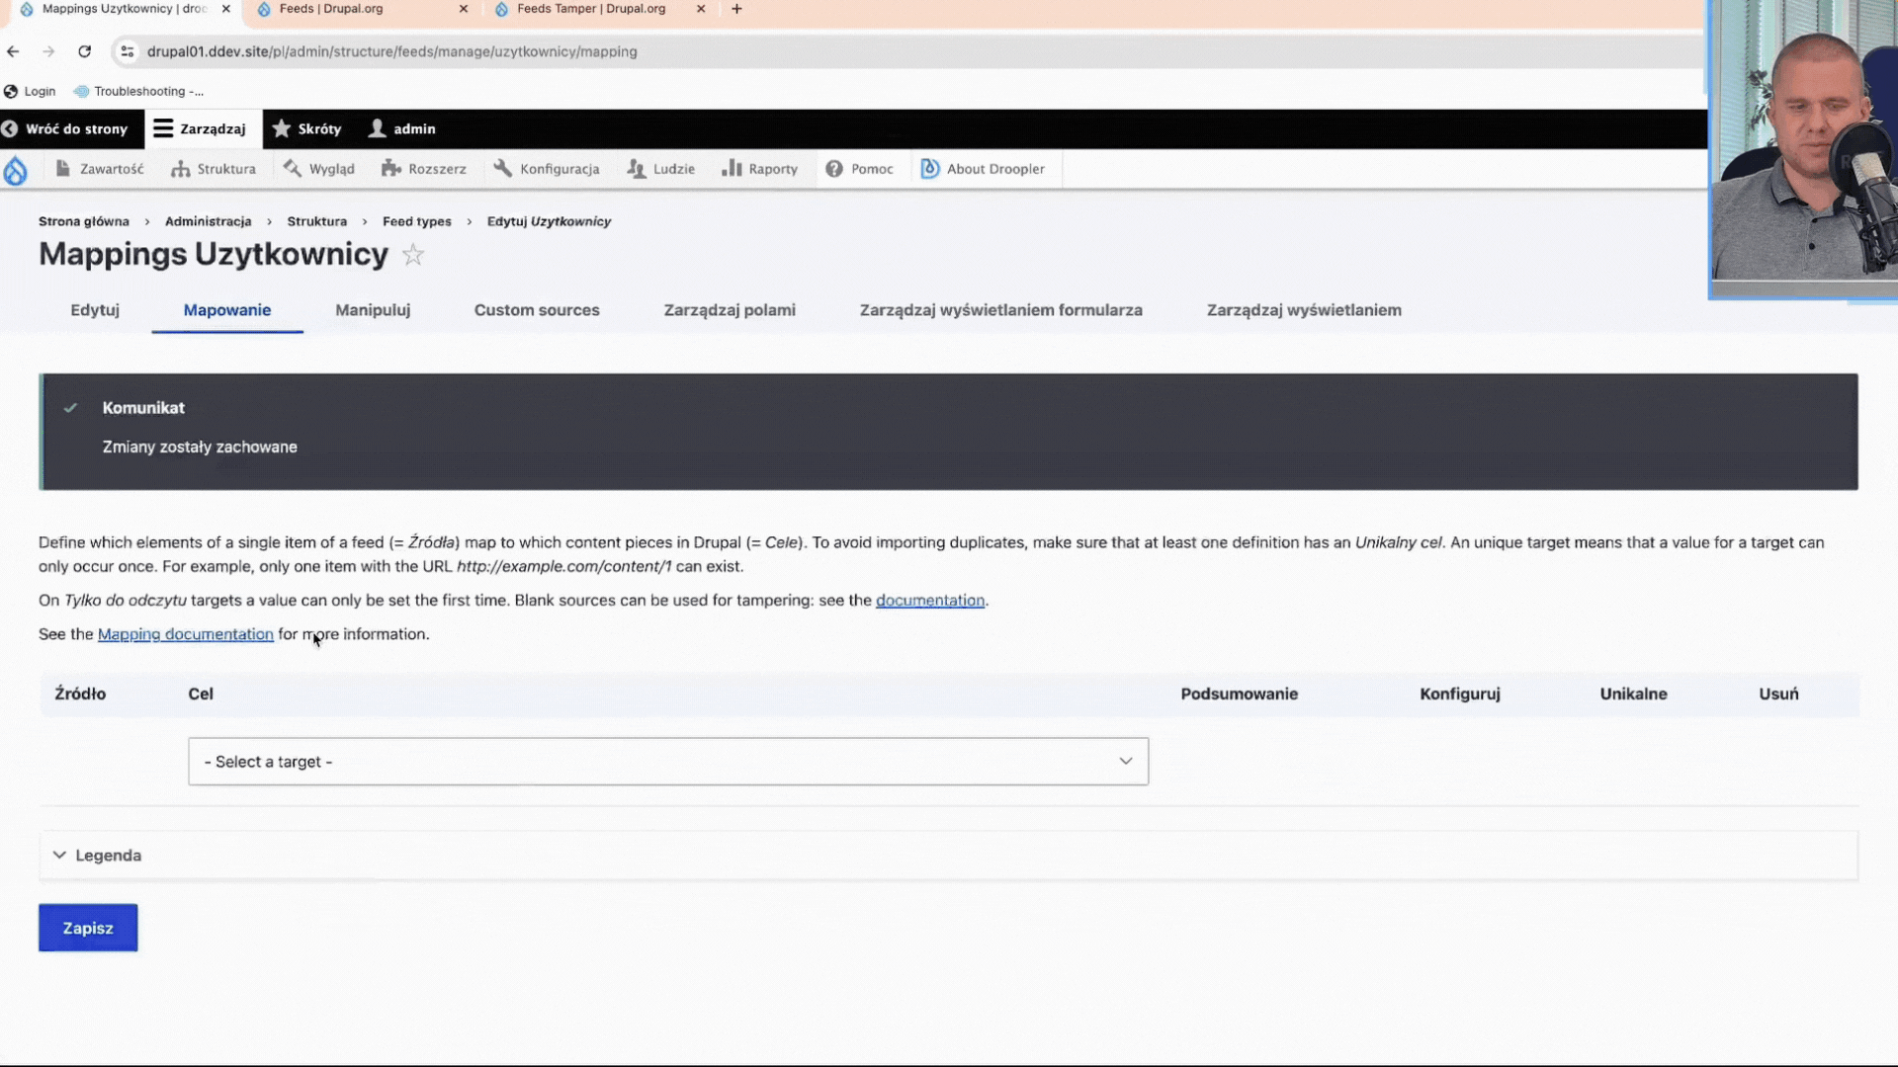
Task: Switch to the Edytuj tab
Action: 94,310
